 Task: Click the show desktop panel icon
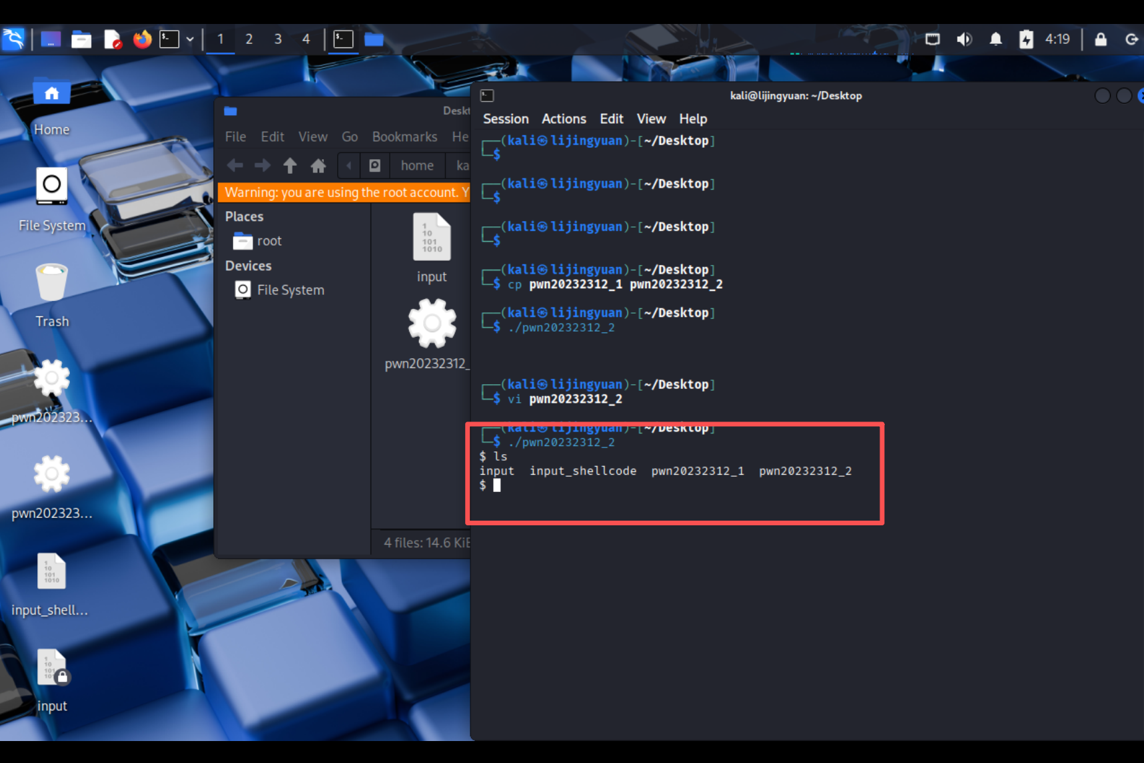point(51,39)
